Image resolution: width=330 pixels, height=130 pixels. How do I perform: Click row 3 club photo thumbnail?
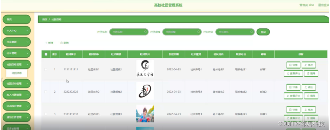tap(145, 114)
